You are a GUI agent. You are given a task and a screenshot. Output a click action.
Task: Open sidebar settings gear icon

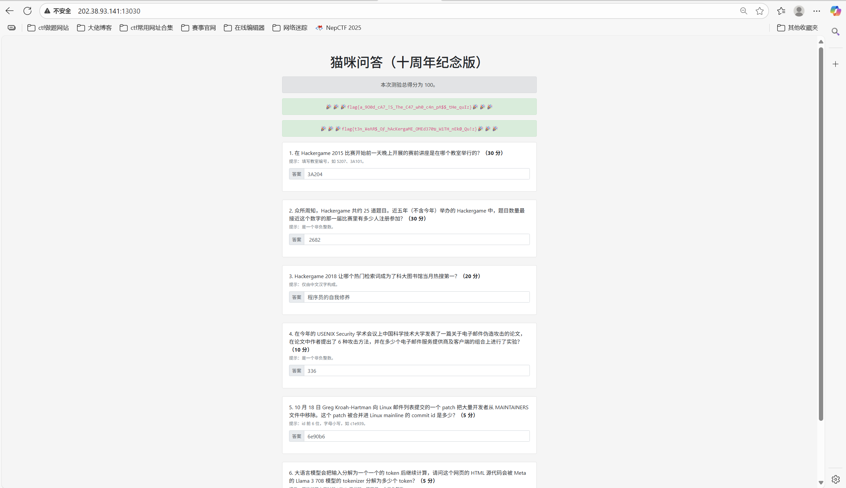835,479
